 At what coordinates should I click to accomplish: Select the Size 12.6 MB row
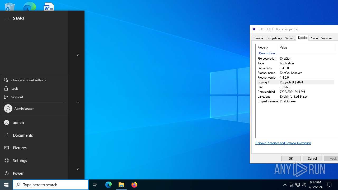(x=295, y=87)
